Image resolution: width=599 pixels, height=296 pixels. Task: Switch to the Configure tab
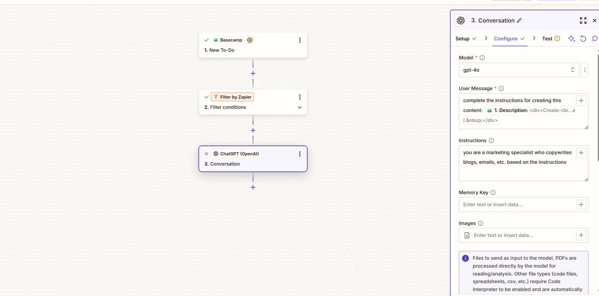point(509,39)
